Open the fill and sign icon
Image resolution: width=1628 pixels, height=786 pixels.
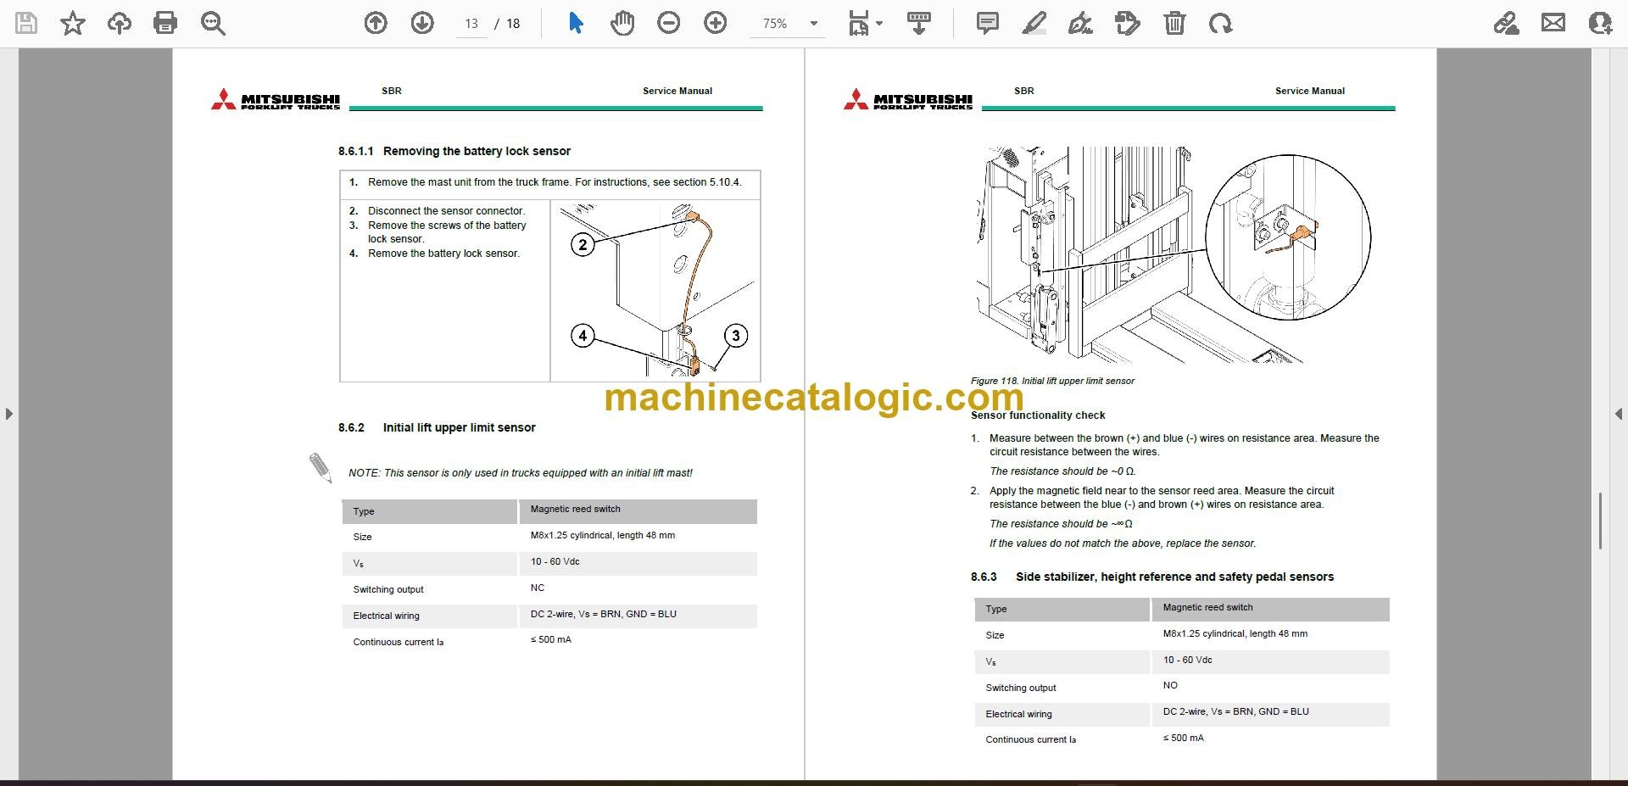coord(1507,23)
